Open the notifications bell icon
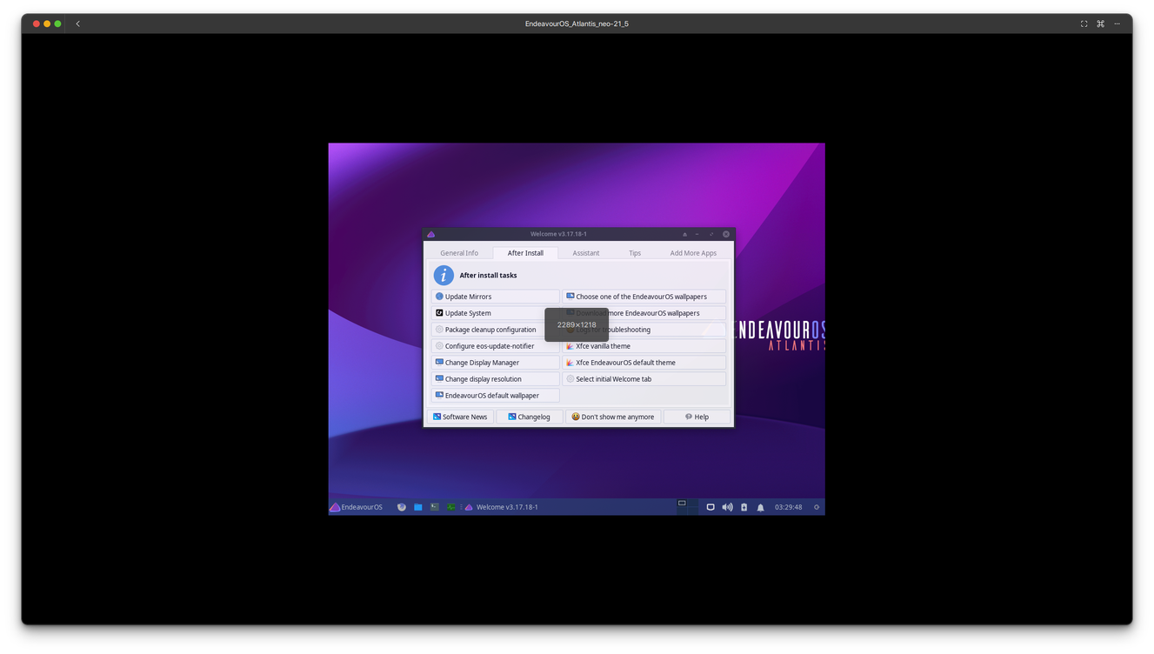The height and width of the screenshot is (654, 1154). (760, 507)
